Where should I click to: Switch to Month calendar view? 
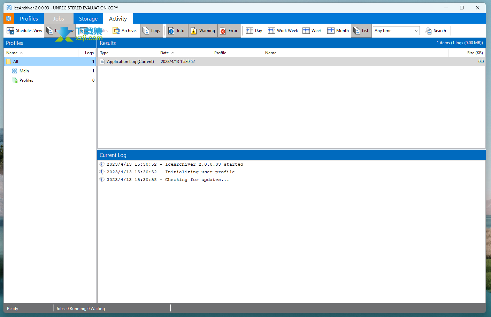point(338,31)
